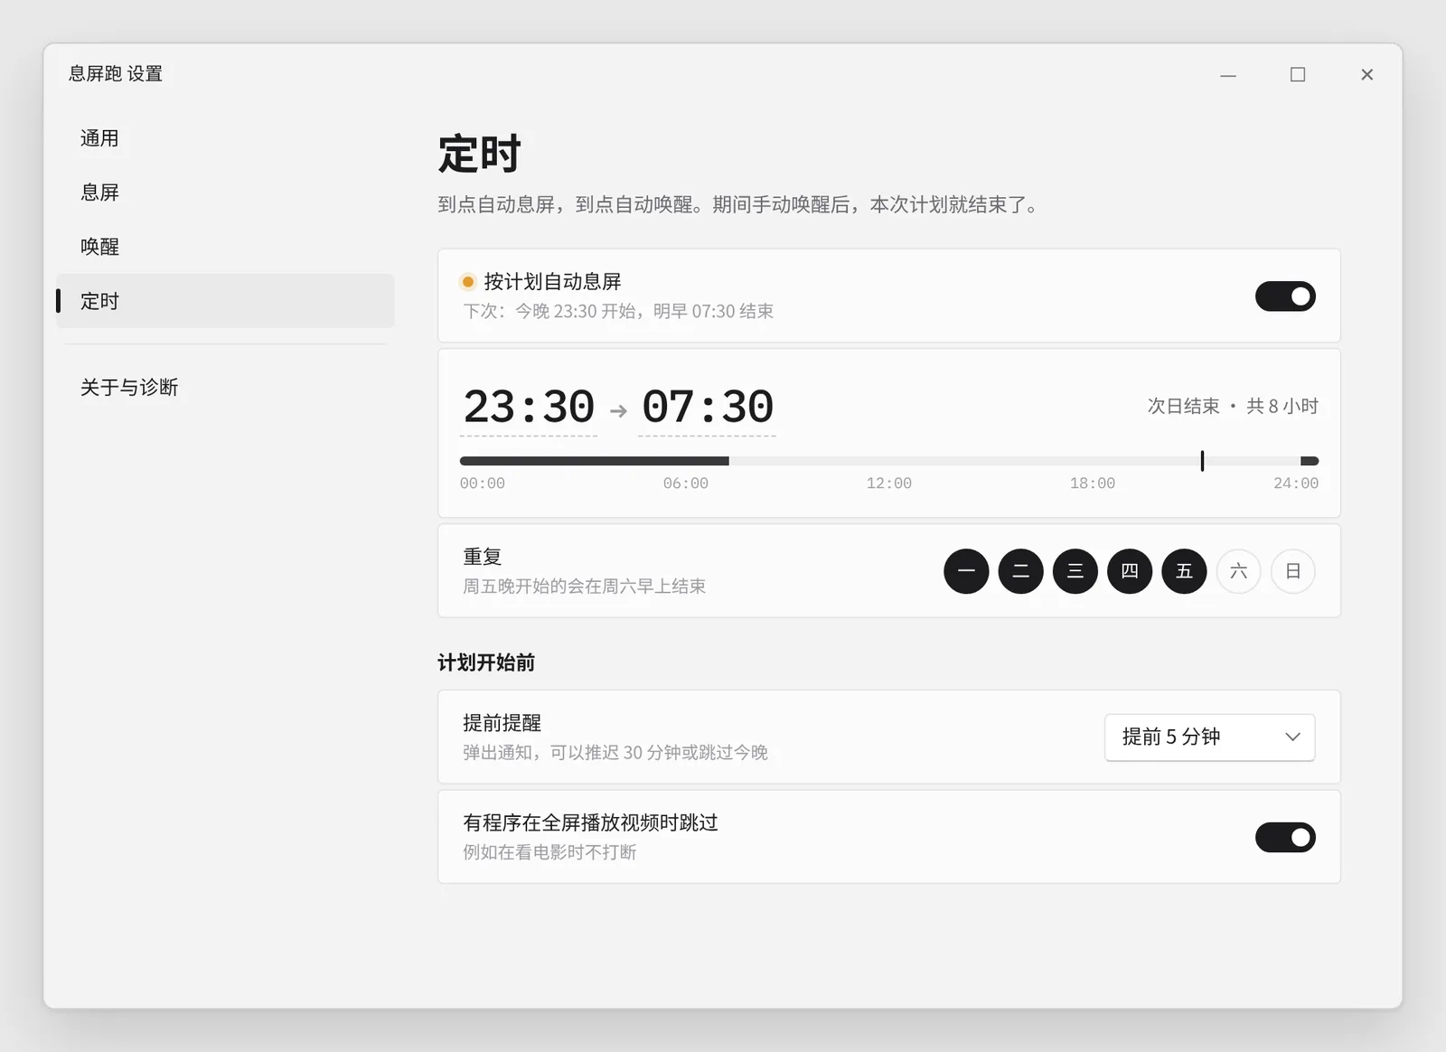The image size is (1446, 1052).
Task: Click the 例如在看电影时不打断 description
Action: pyautogui.click(x=549, y=852)
